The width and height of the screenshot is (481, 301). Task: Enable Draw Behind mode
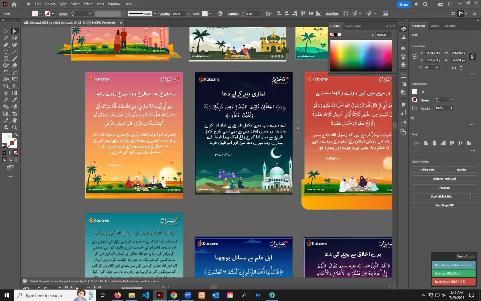[10, 160]
